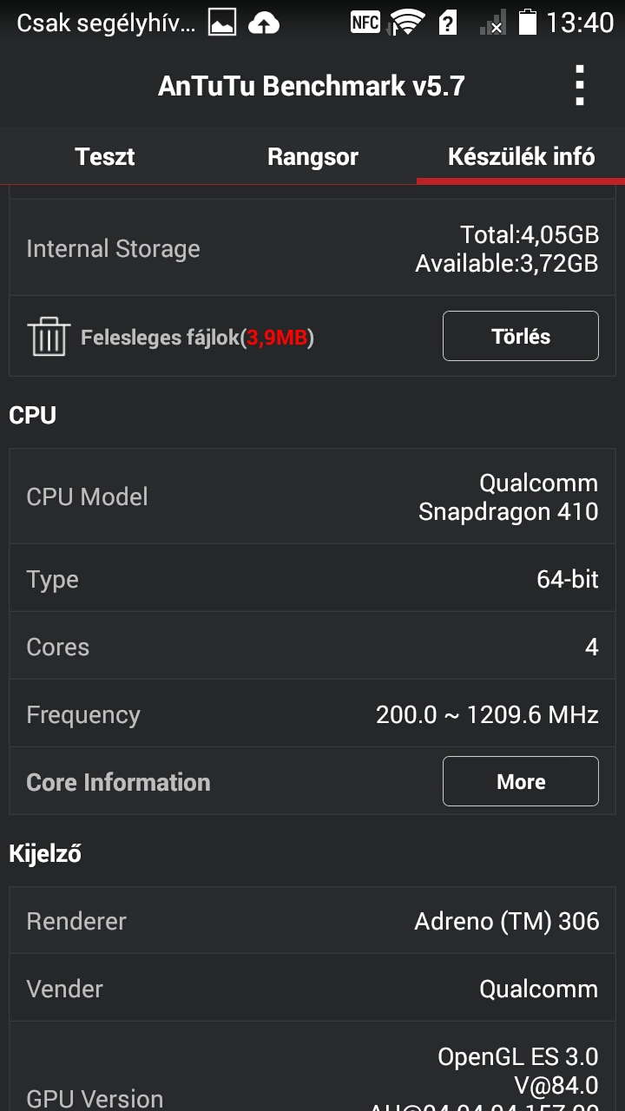Tap the Wi-Fi signal status icon
Screen dimensions: 625x1111
pos(406,23)
